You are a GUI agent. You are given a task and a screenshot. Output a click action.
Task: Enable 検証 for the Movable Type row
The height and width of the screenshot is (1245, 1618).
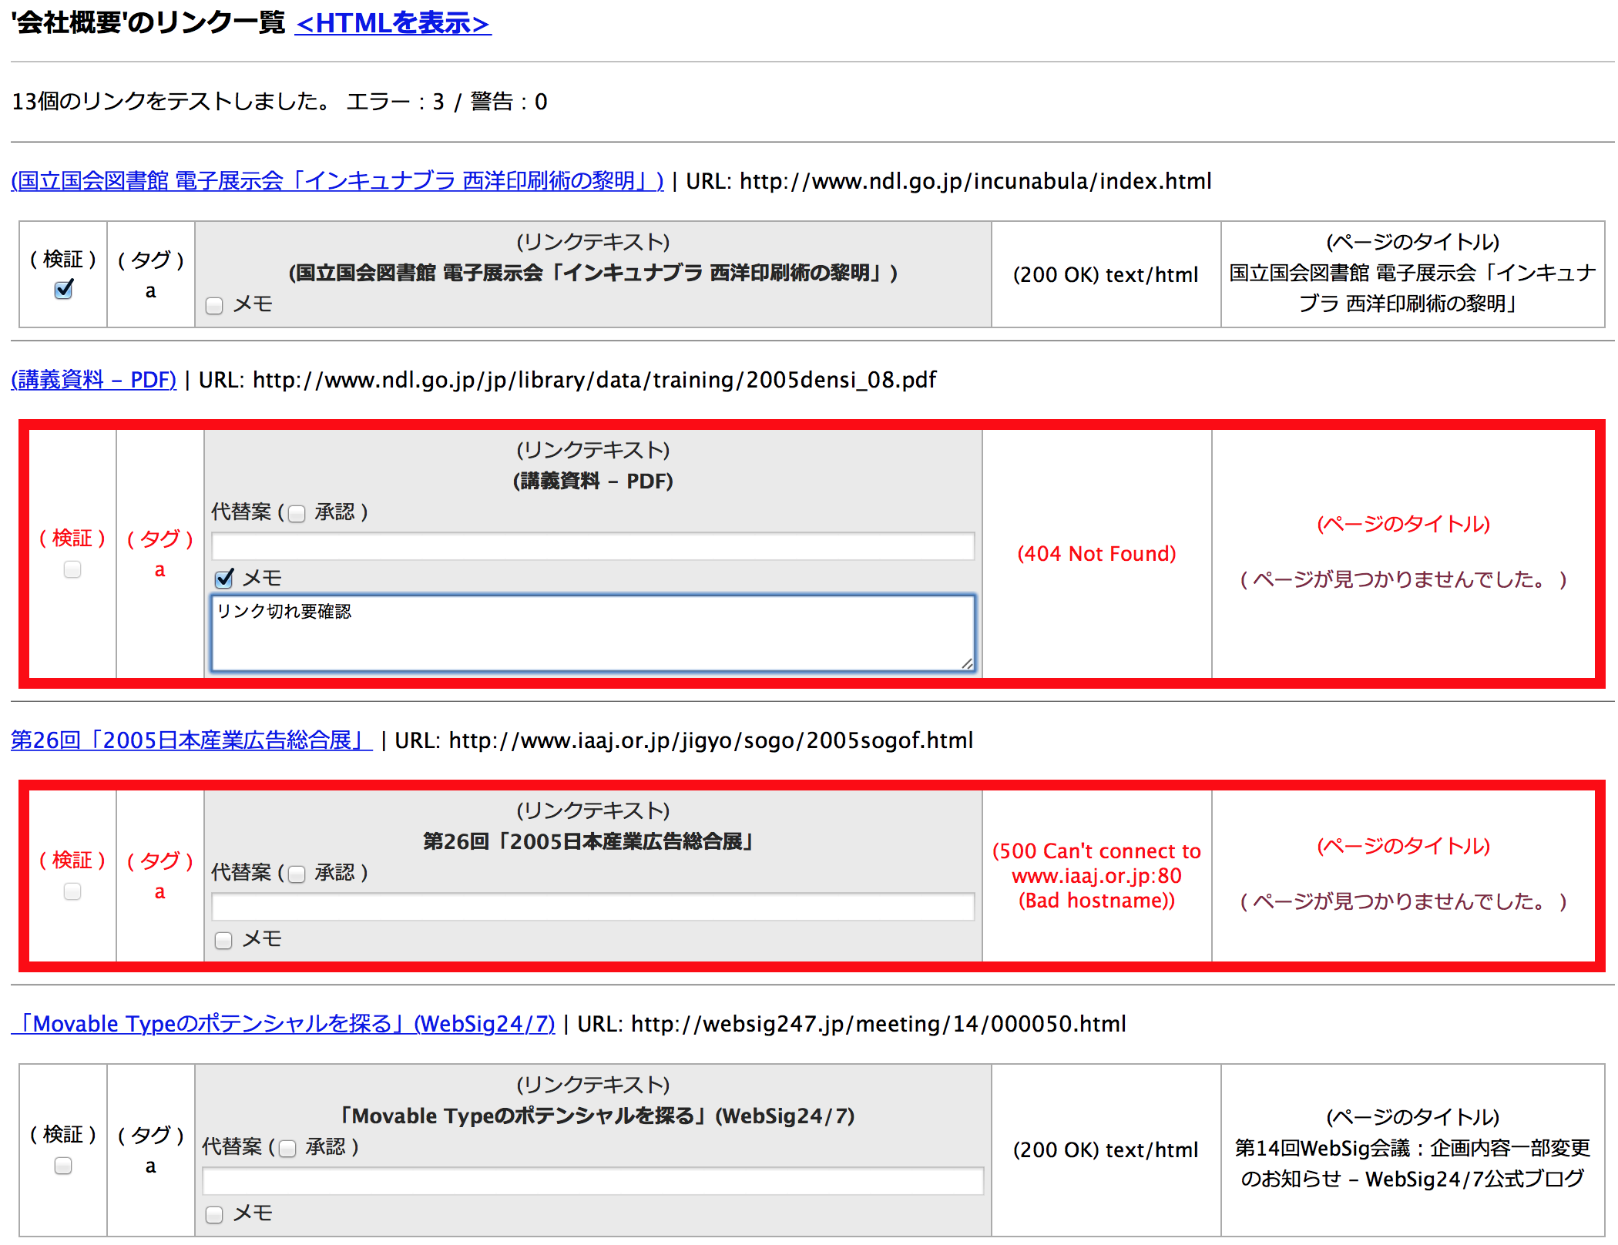click(x=62, y=1166)
